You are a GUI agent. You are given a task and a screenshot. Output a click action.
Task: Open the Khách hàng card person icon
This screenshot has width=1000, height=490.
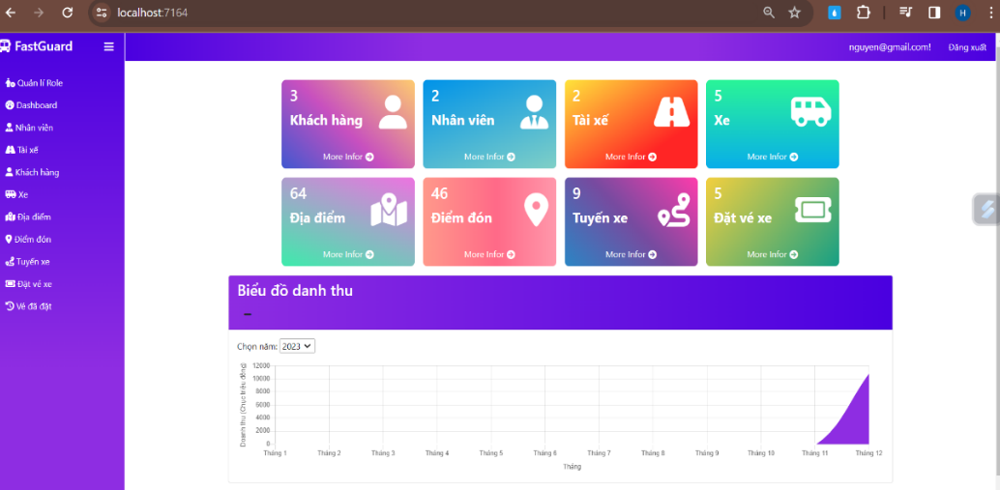(393, 112)
